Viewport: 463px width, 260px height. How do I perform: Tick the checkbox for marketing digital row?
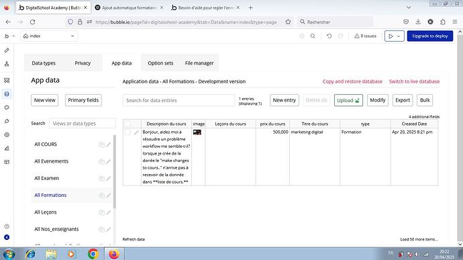point(127,132)
